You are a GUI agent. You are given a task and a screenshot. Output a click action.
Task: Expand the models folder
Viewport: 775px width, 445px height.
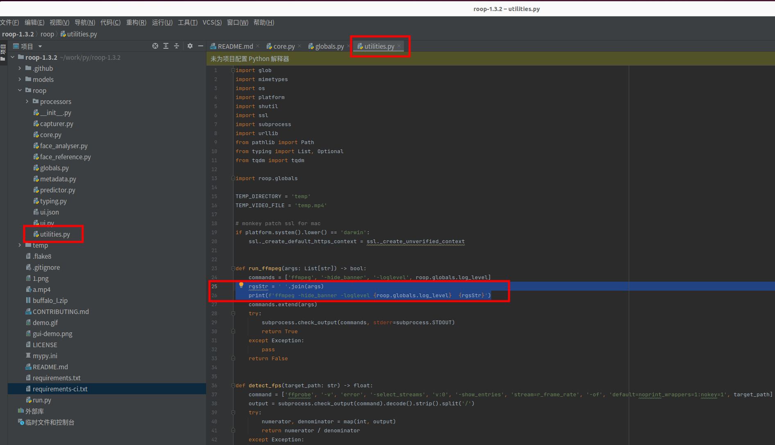20,79
